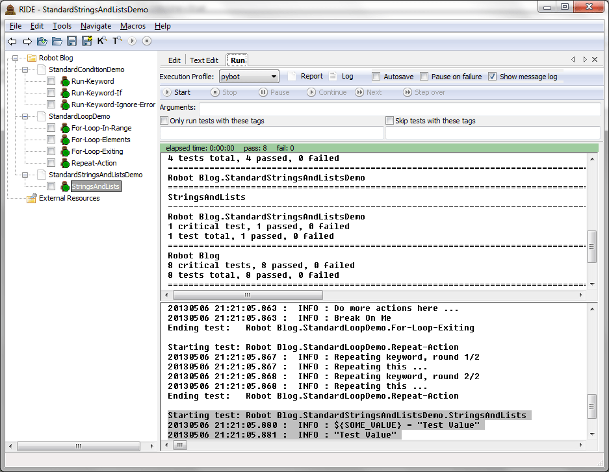This screenshot has height=472, width=609.
Task: Enable the Autosave checkbox
Action: coord(376,77)
